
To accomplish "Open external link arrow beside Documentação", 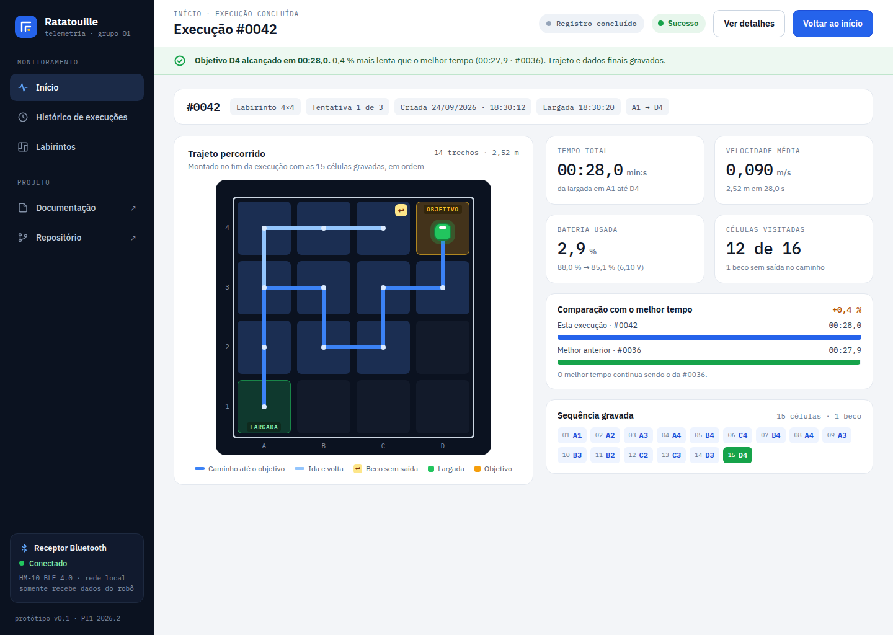I will point(133,208).
